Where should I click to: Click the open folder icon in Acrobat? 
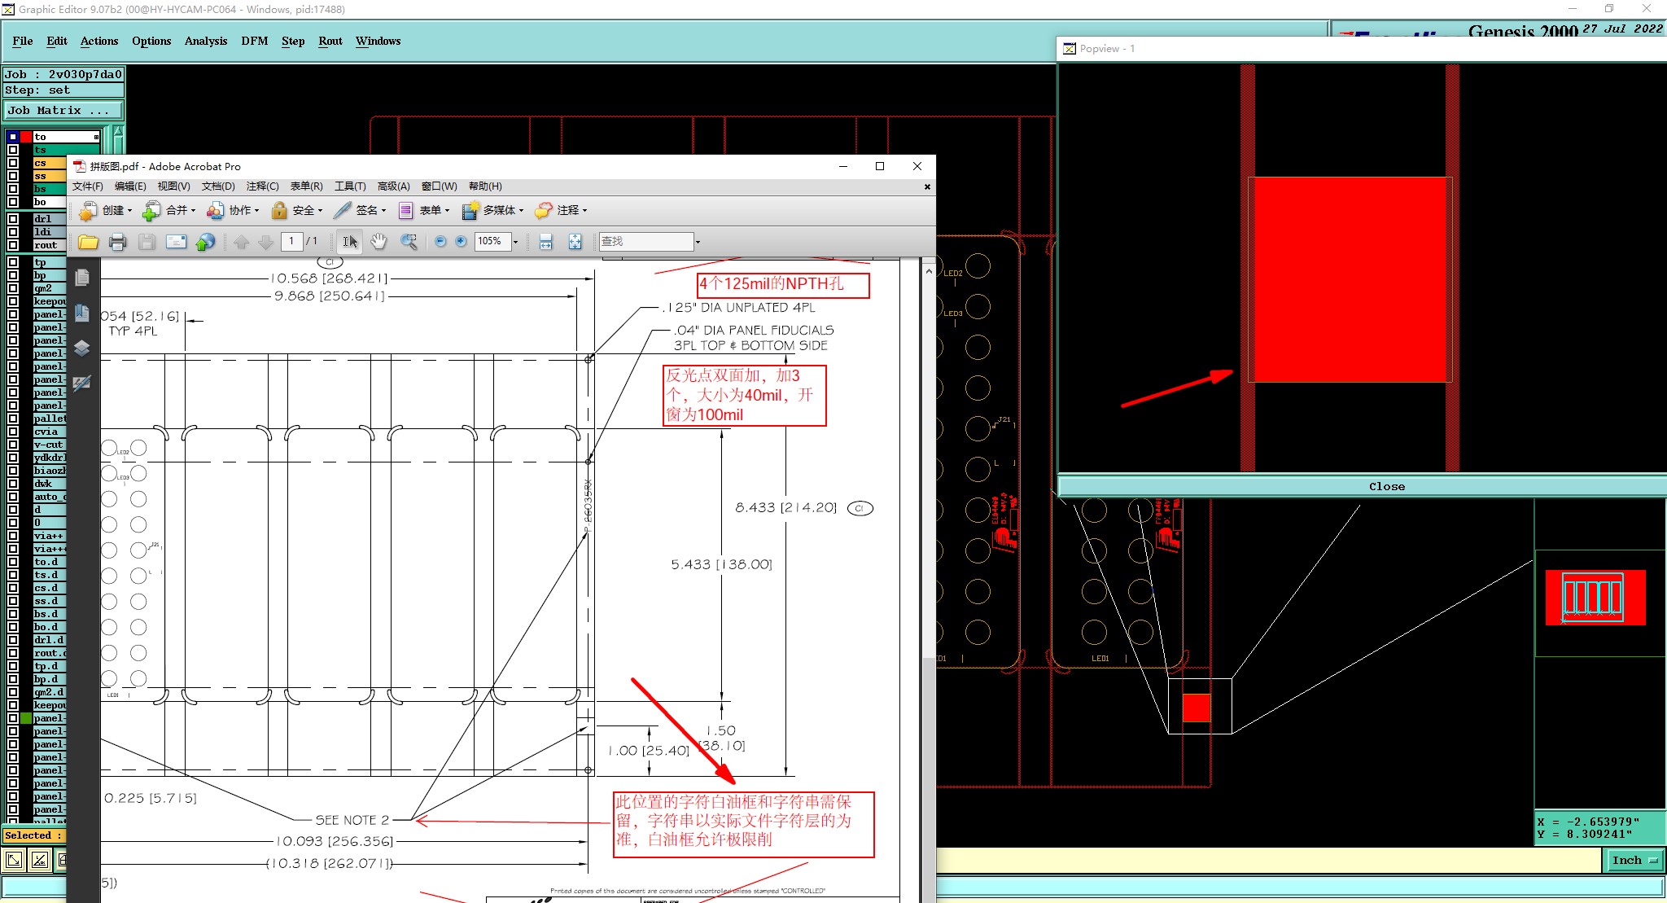(x=88, y=242)
